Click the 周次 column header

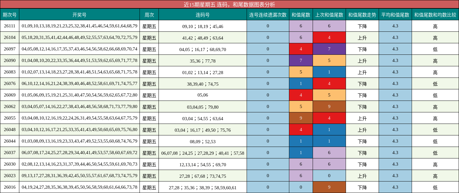(149, 15)
